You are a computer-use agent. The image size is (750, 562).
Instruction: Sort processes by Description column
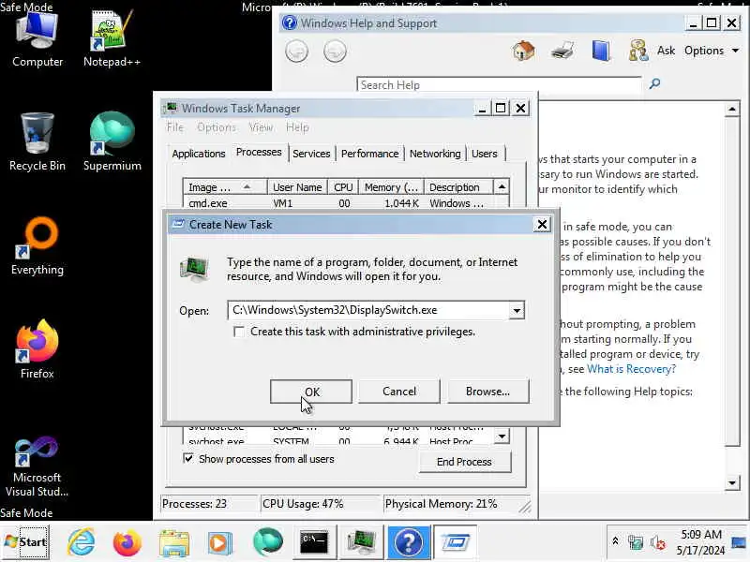click(458, 186)
